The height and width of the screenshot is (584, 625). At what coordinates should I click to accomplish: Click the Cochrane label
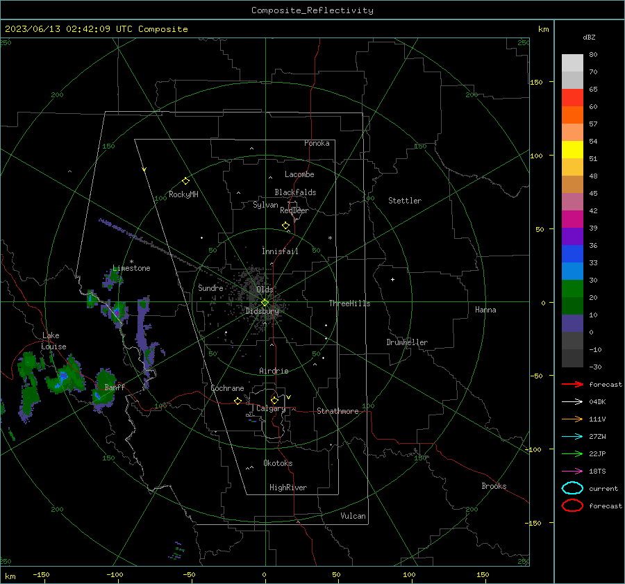pyautogui.click(x=227, y=388)
